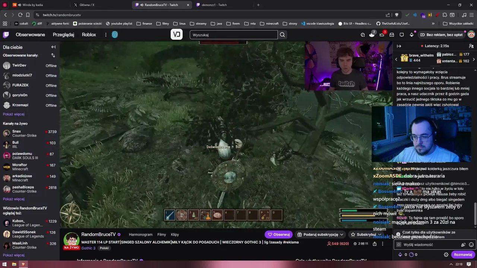477x268 pixels.
Task: Reload the page with the refresh icon
Action: click(20, 15)
